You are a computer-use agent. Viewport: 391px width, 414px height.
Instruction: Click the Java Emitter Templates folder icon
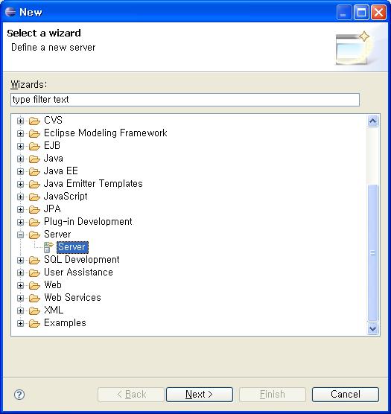34,185
